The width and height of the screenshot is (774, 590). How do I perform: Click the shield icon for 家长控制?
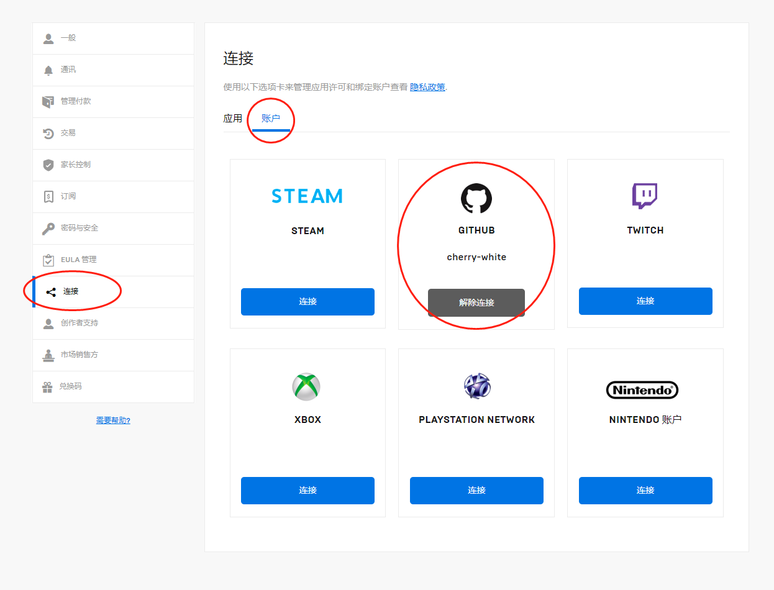point(48,165)
